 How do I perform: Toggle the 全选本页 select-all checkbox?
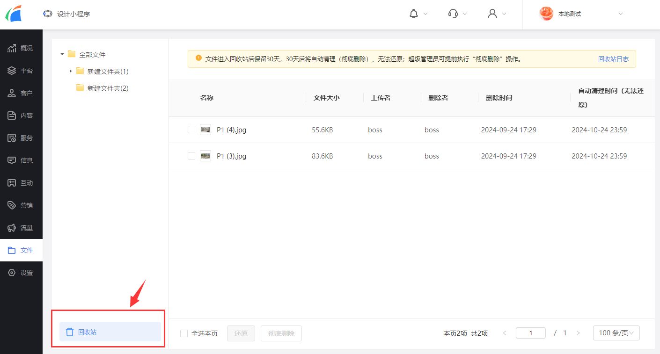(x=184, y=333)
